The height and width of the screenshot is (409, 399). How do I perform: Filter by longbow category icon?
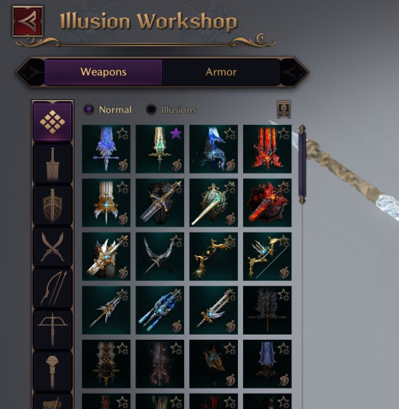[52, 288]
